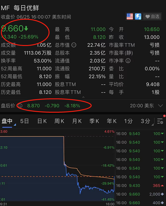Click the 每手 value 1股
Viewport: 166px width, 206px height.
point(156,92)
